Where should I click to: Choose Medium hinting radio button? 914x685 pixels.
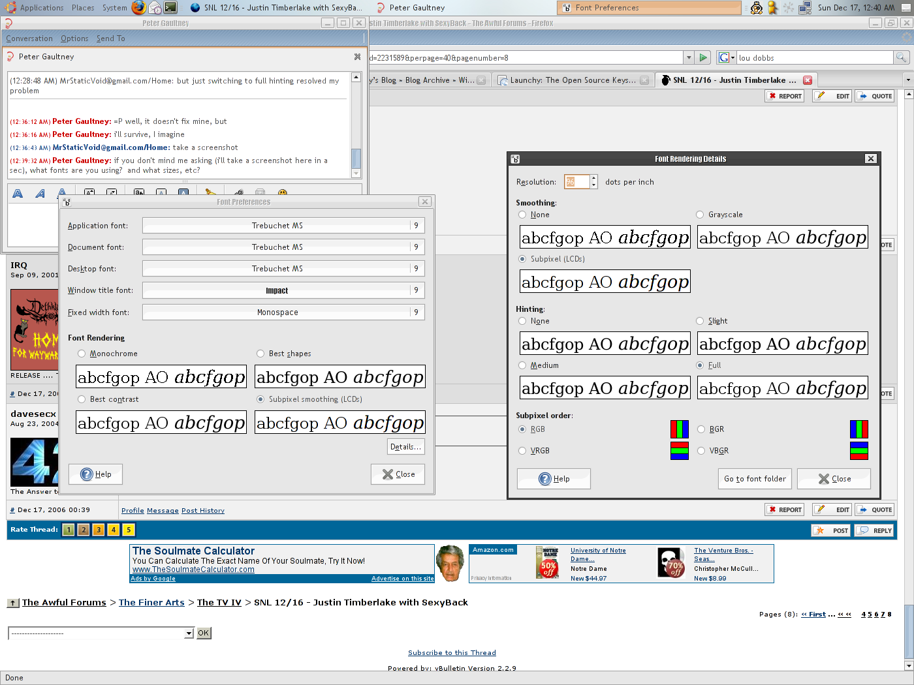[x=522, y=365]
